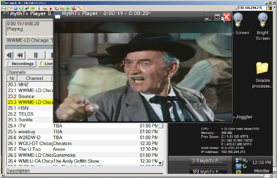
Task: Click the monitor with red X toolbar icon
Action: tap(45, 8)
